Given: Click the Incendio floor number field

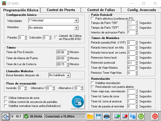Looking at the screenshot, I should point(21,88).
